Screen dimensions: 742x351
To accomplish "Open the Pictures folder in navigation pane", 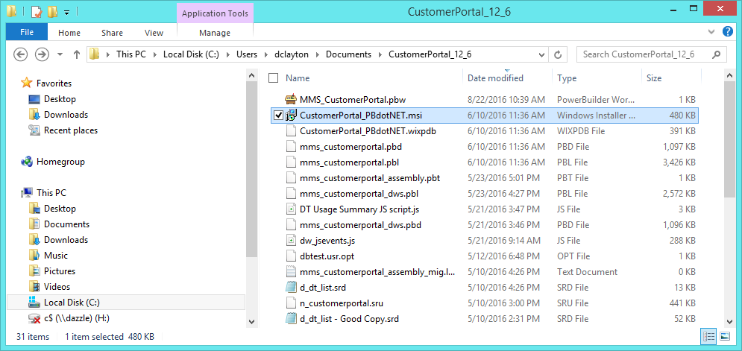I will coord(60,271).
